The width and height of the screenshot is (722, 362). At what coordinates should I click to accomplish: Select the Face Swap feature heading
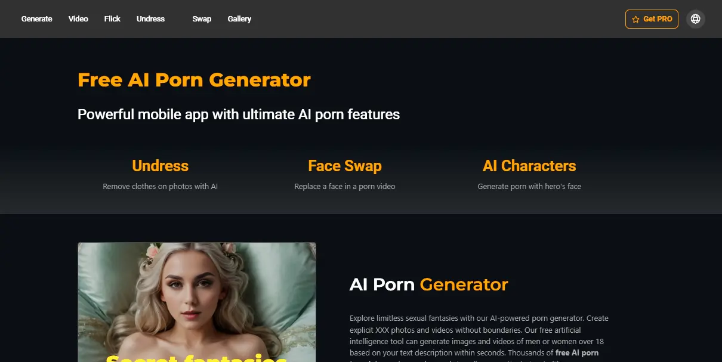pyautogui.click(x=345, y=166)
